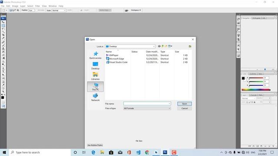Screen dimensions: 278x156
Task: Open the Tool Presets dock icon
Action: click(238, 29)
